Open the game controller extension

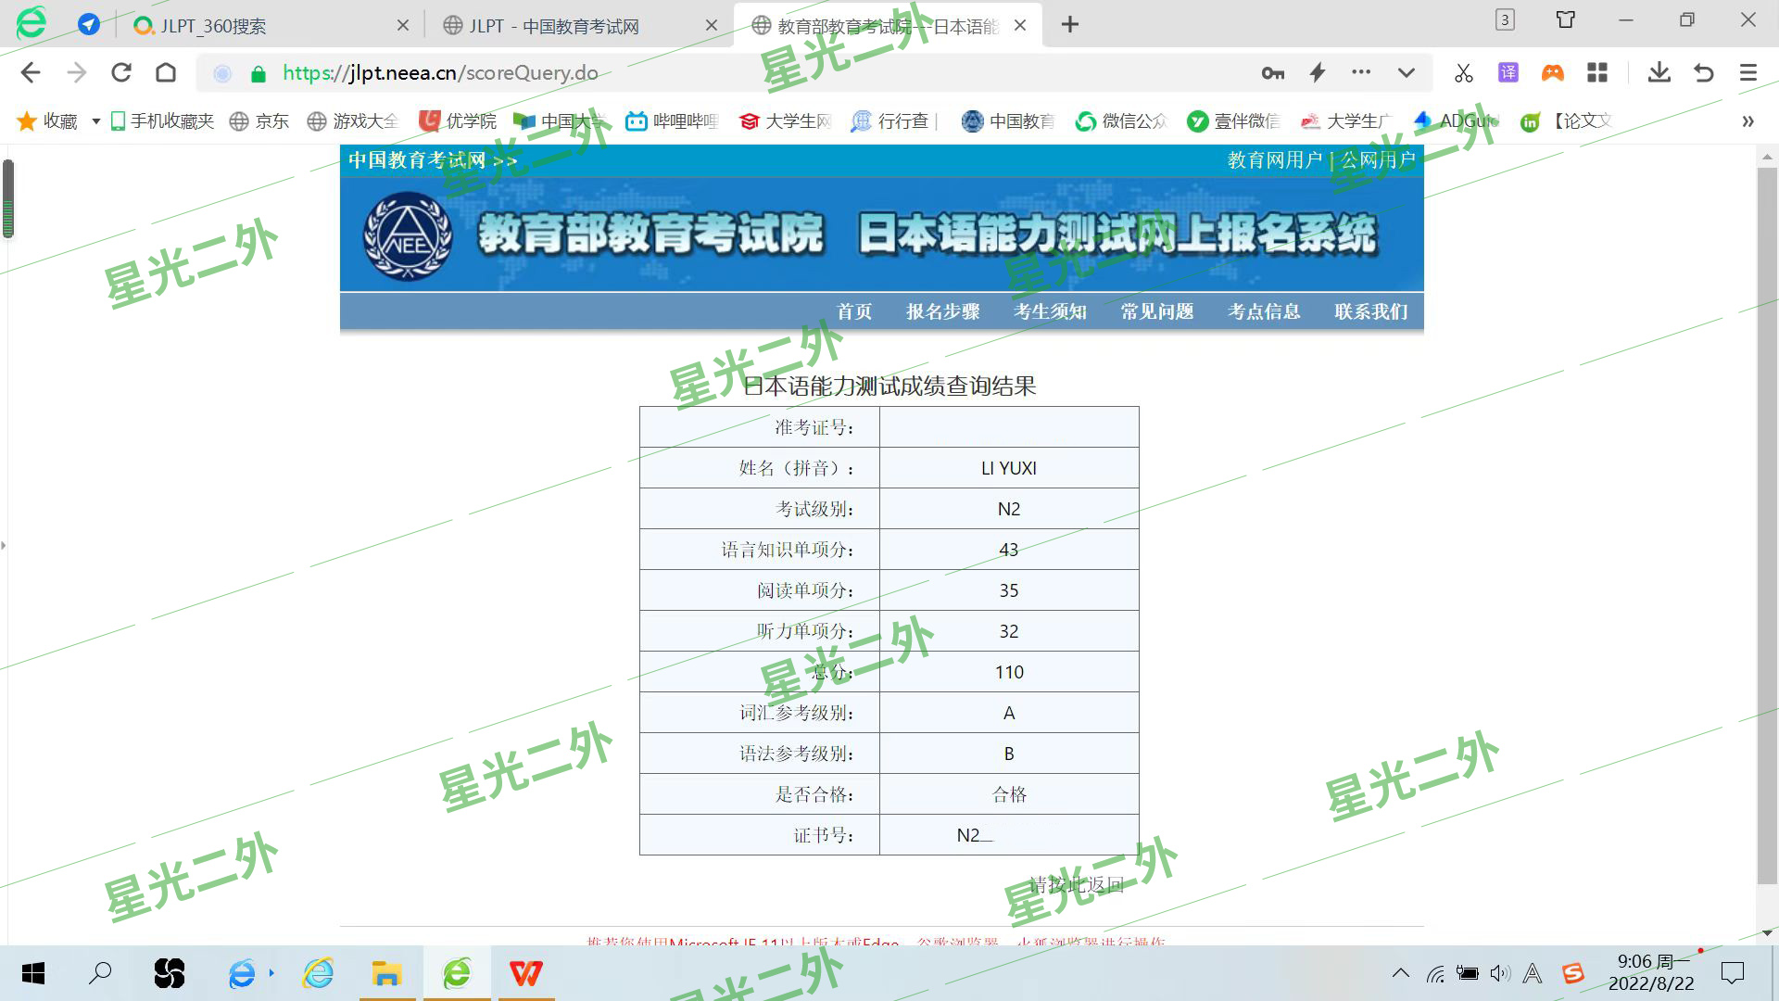1553,72
